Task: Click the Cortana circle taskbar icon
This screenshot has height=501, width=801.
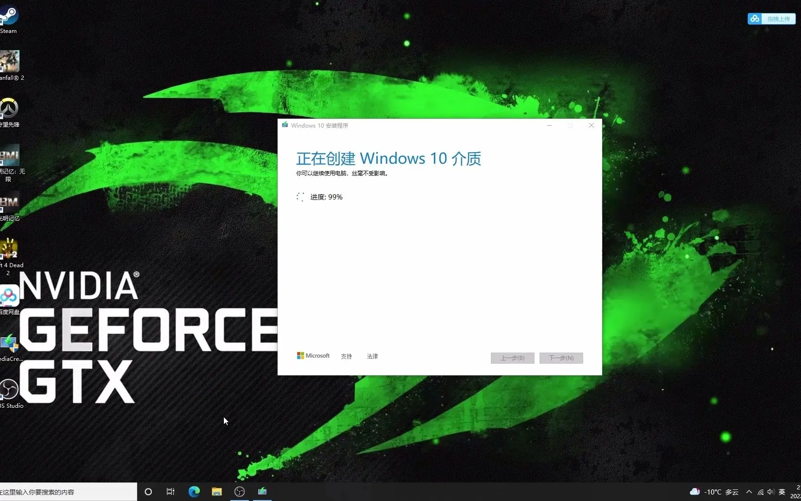Action: pos(148,492)
